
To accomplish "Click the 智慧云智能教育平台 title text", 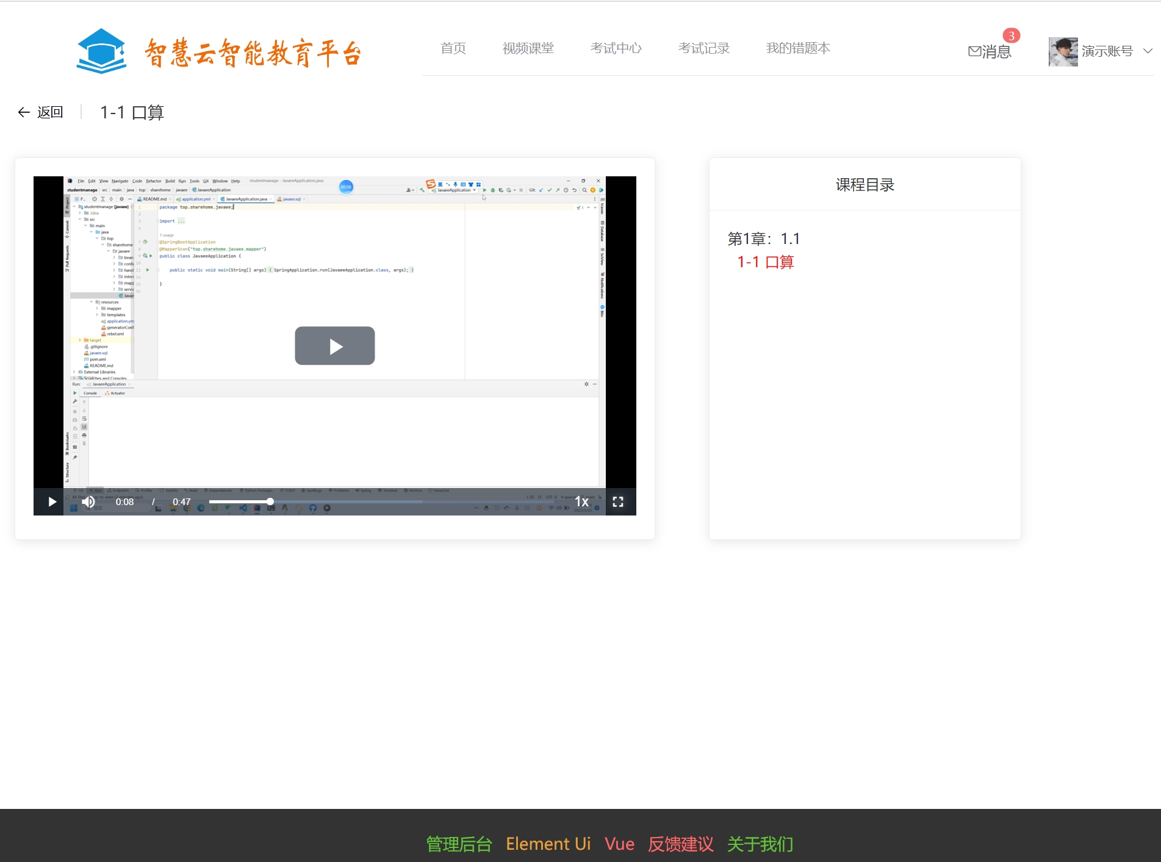I will pyautogui.click(x=253, y=53).
